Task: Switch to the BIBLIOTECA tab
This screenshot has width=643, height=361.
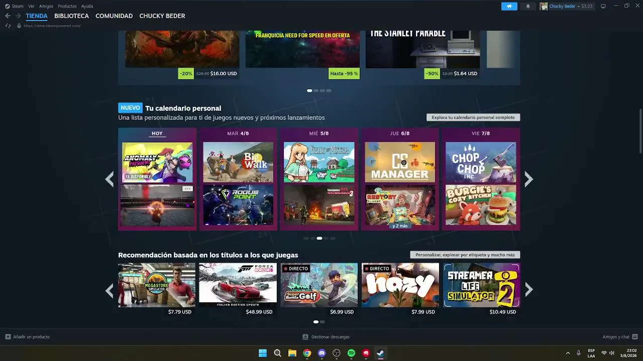Action: point(71,16)
